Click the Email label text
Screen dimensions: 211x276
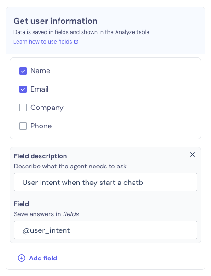[40, 89]
